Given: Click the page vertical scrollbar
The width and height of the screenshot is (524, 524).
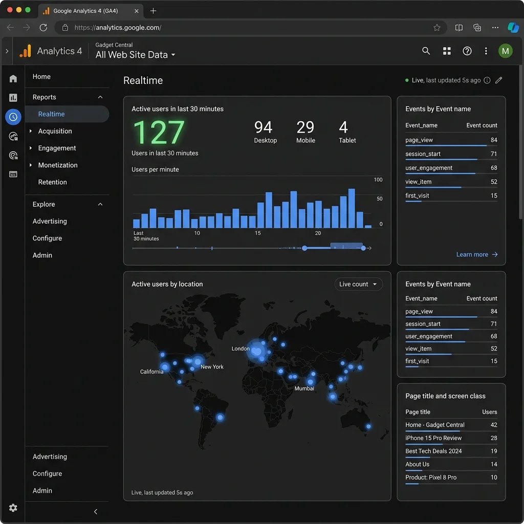Looking at the screenshot, I should pos(520,142).
